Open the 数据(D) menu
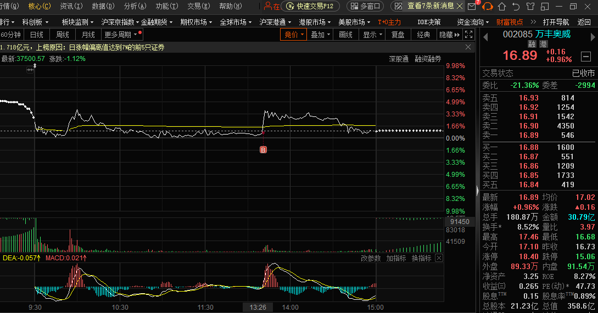Viewport: 598px width, 313px height. point(103,6)
